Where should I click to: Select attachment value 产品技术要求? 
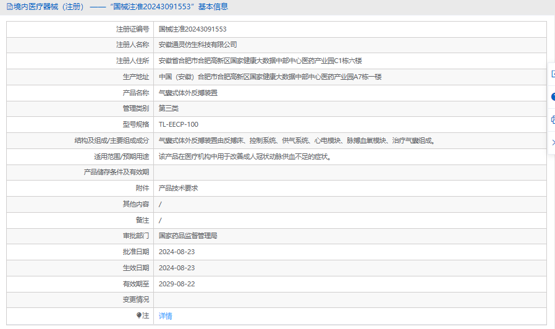click(178, 188)
